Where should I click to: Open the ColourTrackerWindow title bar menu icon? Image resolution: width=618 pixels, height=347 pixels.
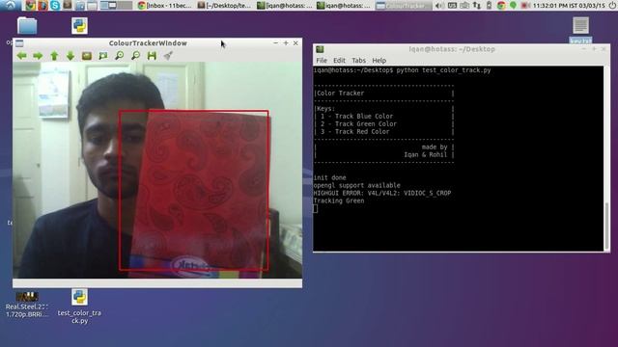click(19, 43)
